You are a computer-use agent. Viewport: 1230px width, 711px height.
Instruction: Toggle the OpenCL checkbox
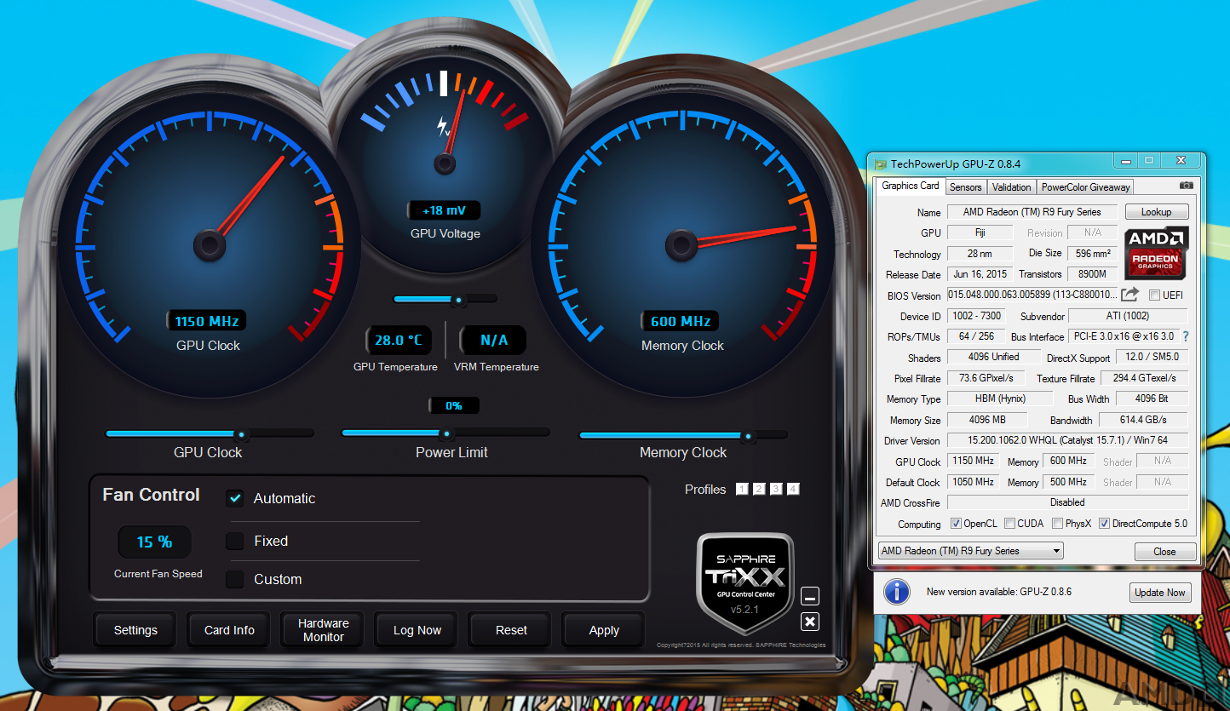(956, 524)
